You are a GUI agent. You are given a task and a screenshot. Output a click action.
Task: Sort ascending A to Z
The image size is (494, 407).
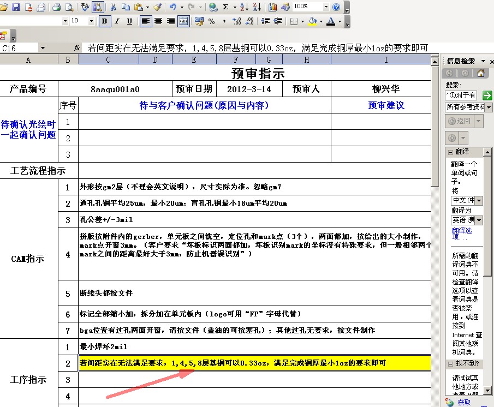245,7
